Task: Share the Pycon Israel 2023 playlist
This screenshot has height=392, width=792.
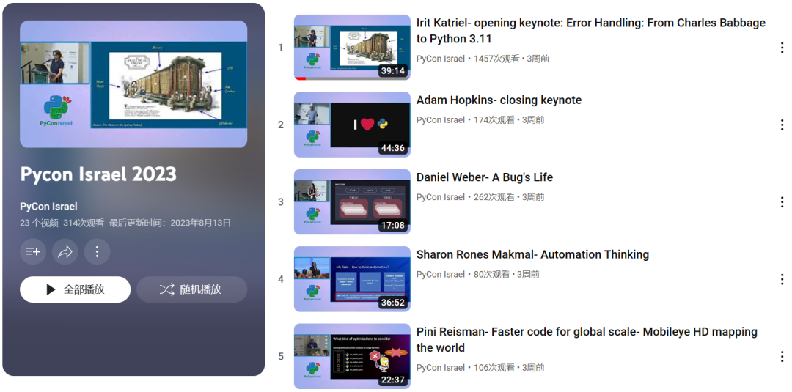Action: coord(65,252)
